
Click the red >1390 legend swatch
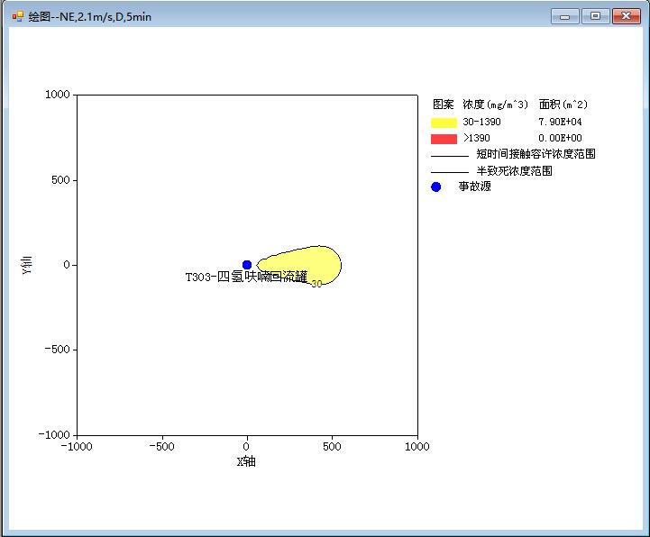click(x=444, y=139)
